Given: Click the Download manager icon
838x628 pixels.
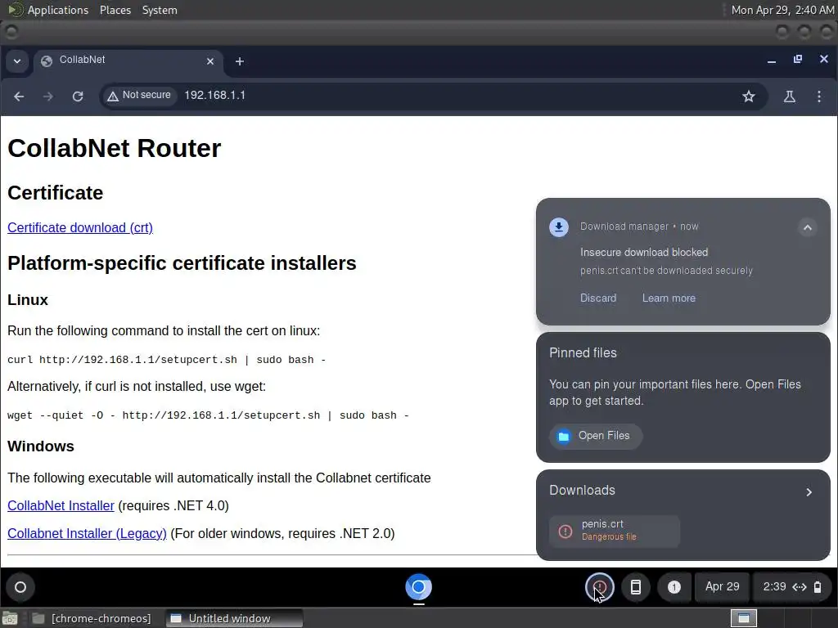Looking at the screenshot, I should coord(559,227).
